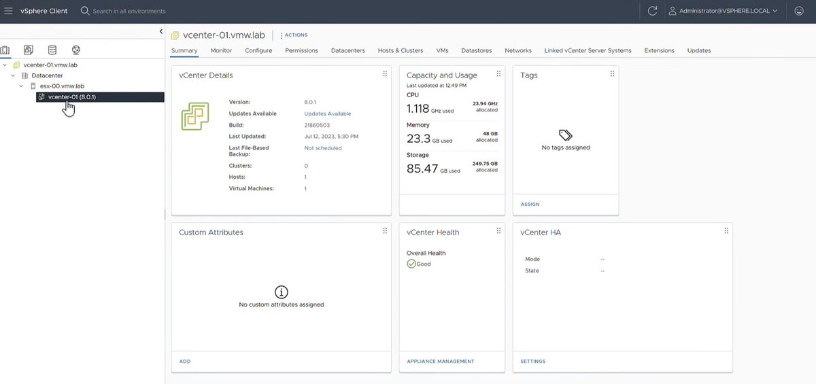Viewport: 816px width, 384px height.
Task: Open Linked vCenter Server Systems tab
Action: (588, 50)
